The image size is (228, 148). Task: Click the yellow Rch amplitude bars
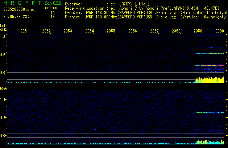pos(210,142)
